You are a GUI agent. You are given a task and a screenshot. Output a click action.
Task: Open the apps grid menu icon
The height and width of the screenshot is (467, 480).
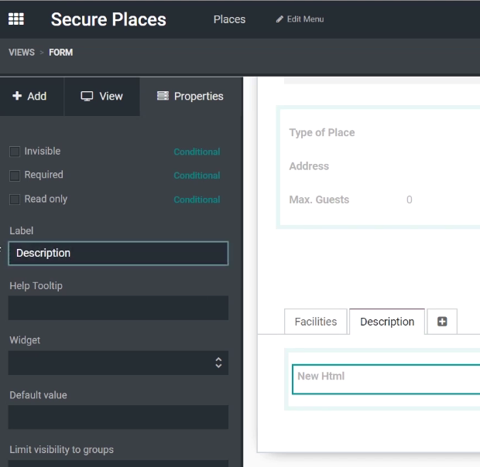(16, 19)
